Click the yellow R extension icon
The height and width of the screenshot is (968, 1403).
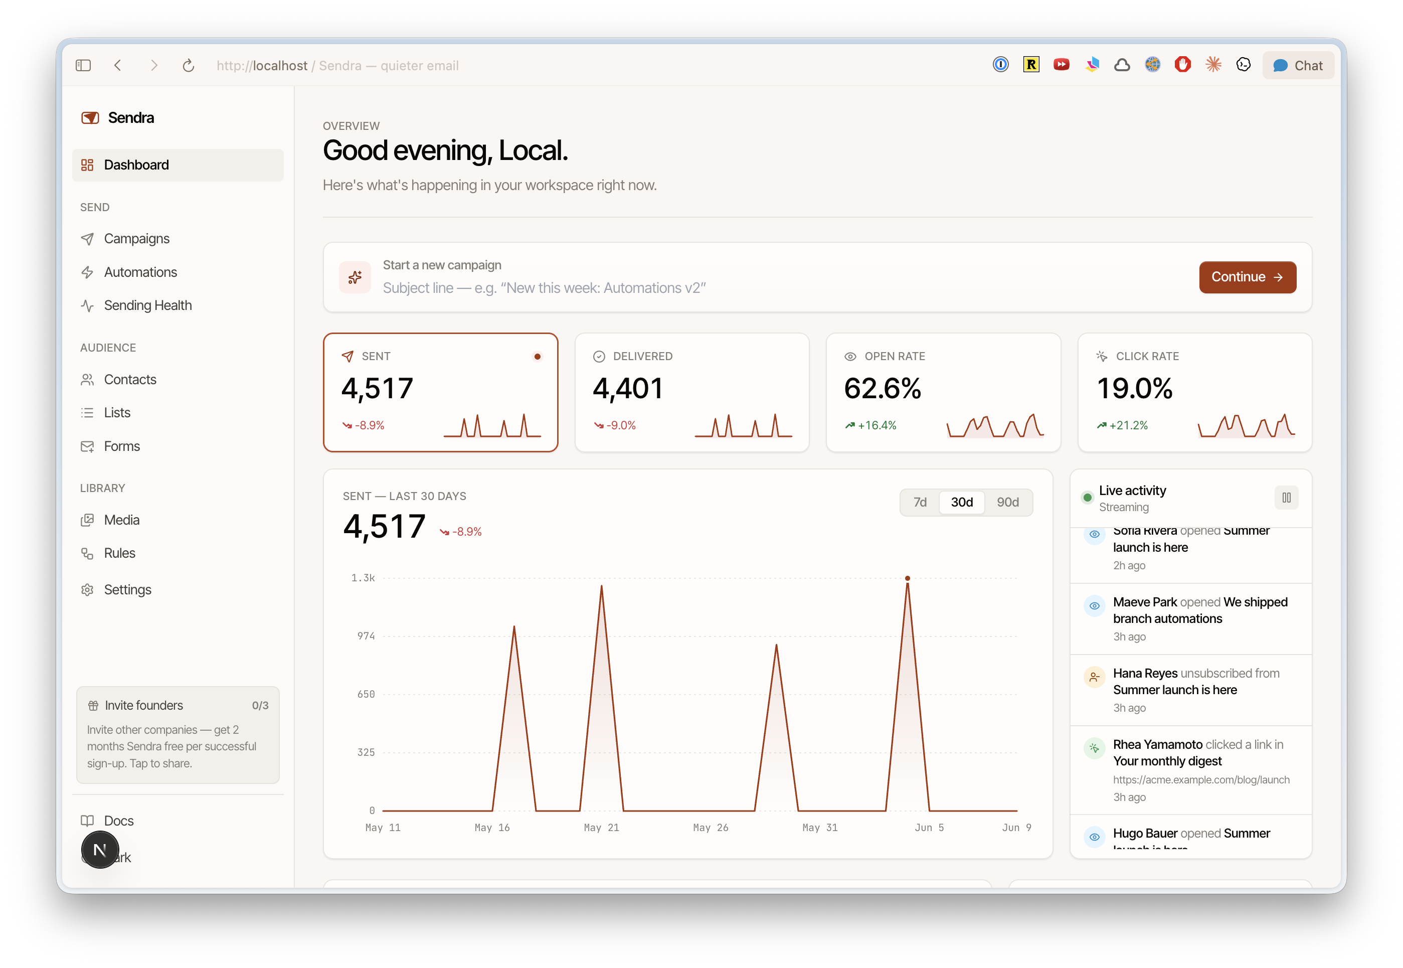(1031, 64)
